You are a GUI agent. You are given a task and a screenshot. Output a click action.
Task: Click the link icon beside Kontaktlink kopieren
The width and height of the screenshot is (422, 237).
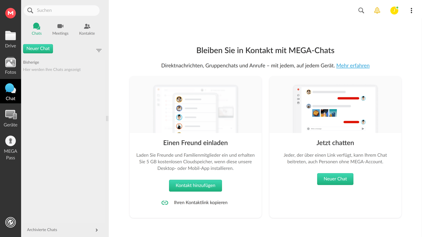click(x=165, y=203)
